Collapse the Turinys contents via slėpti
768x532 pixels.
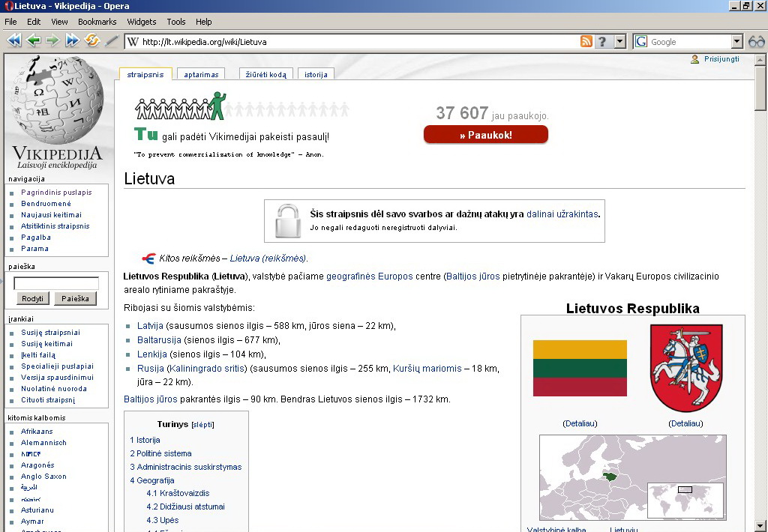[202, 425]
